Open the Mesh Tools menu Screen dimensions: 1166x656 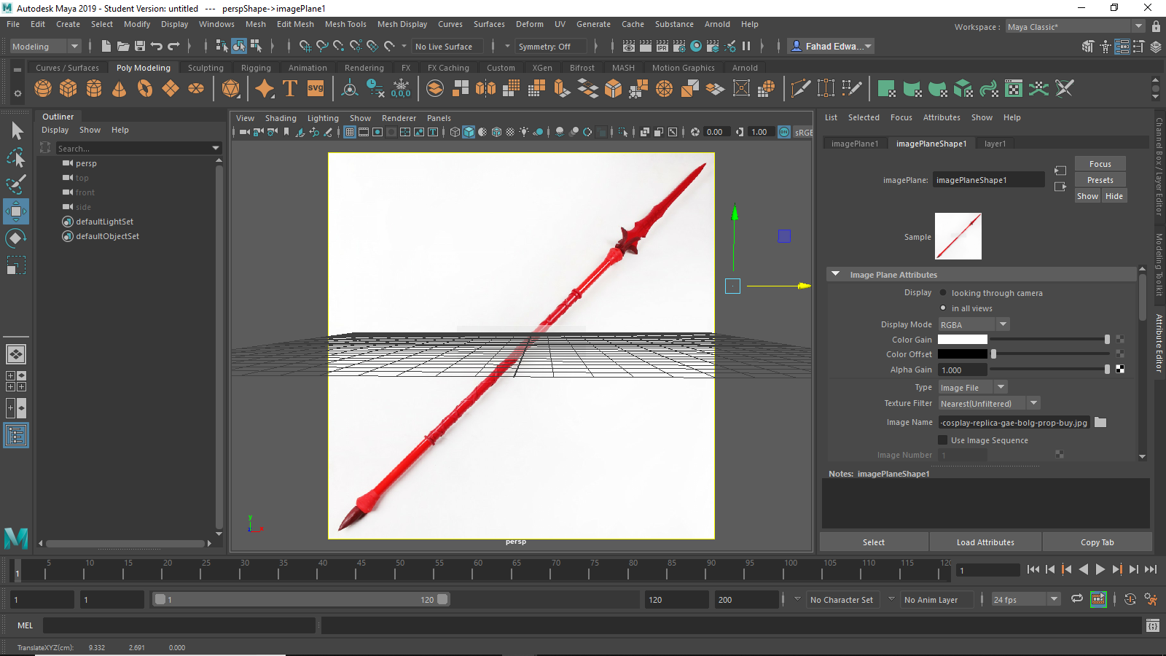pyautogui.click(x=345, y=24)
